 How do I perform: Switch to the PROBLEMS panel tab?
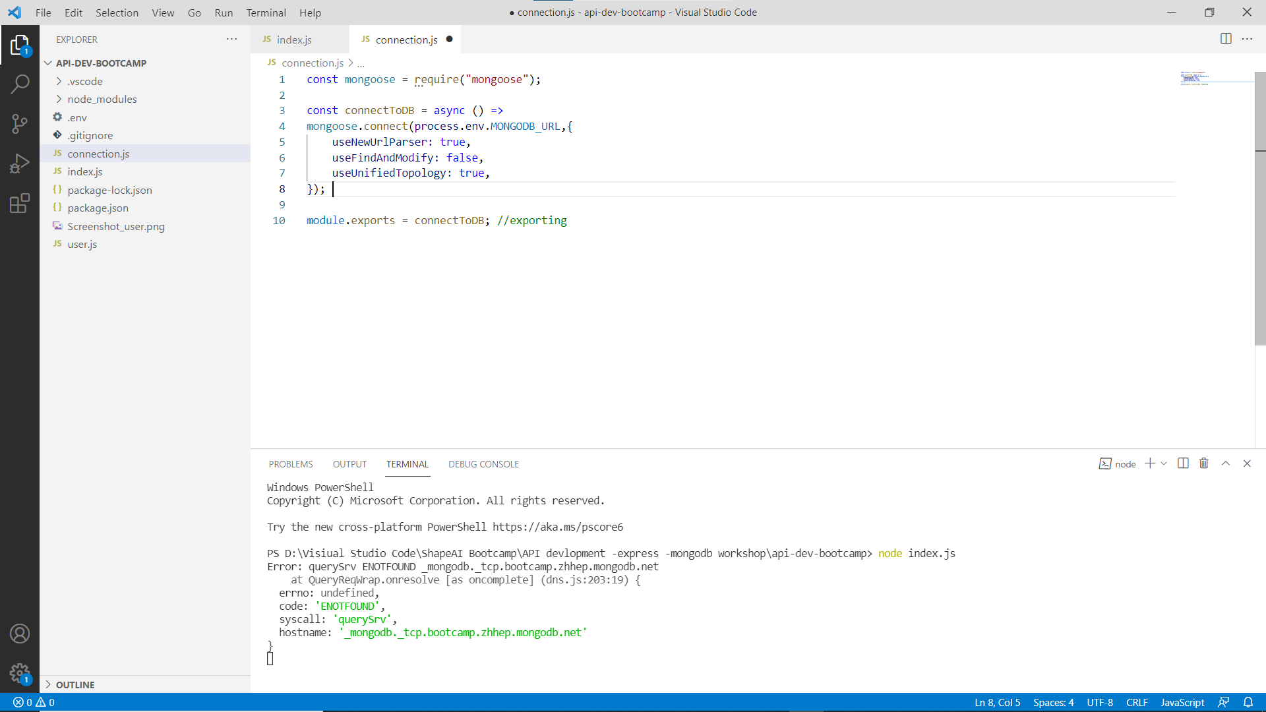pos(290,464)
